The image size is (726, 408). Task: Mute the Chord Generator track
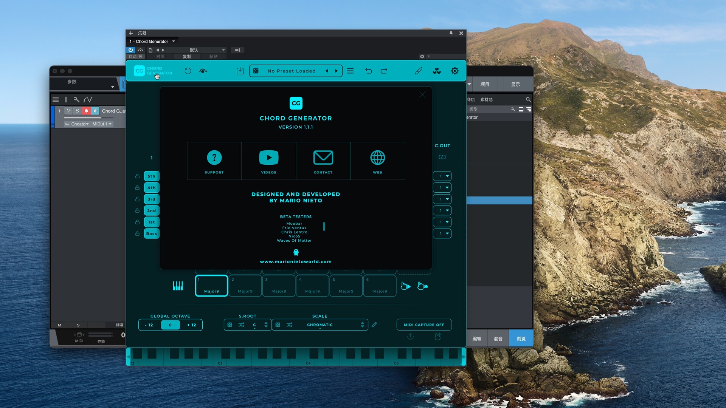(68, 111)
